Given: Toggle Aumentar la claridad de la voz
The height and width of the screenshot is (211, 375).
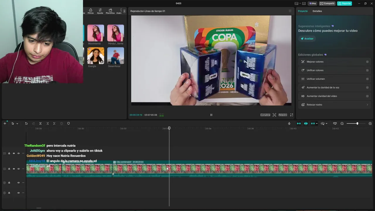Looking at the screenshot, I should tap(367, 87).
